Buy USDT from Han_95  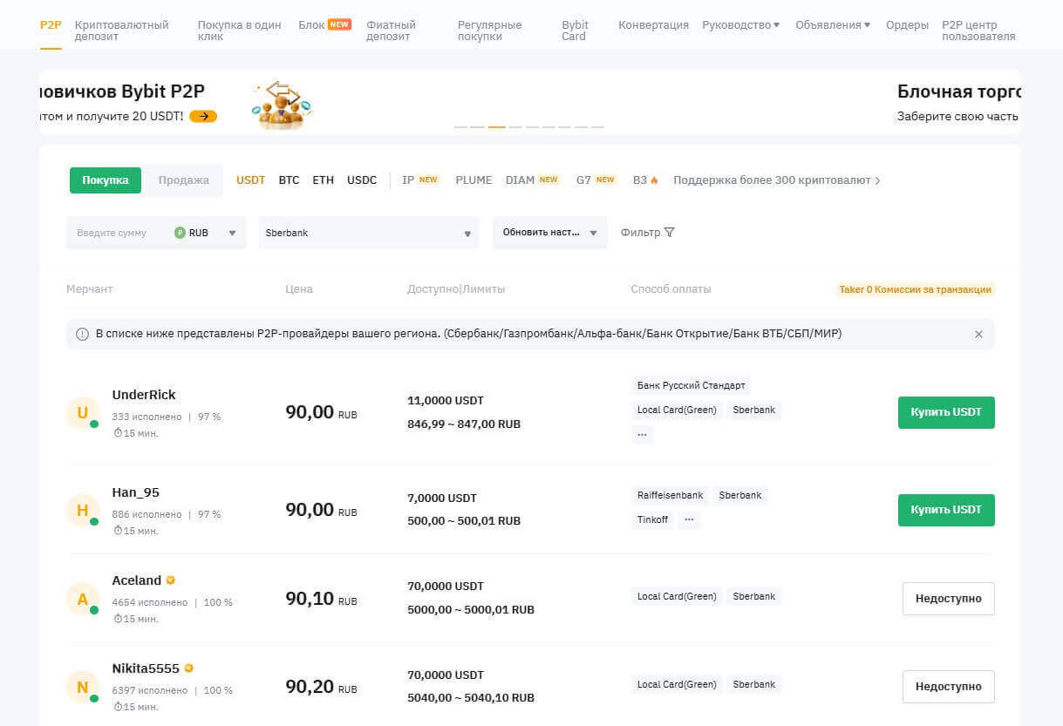946,510
